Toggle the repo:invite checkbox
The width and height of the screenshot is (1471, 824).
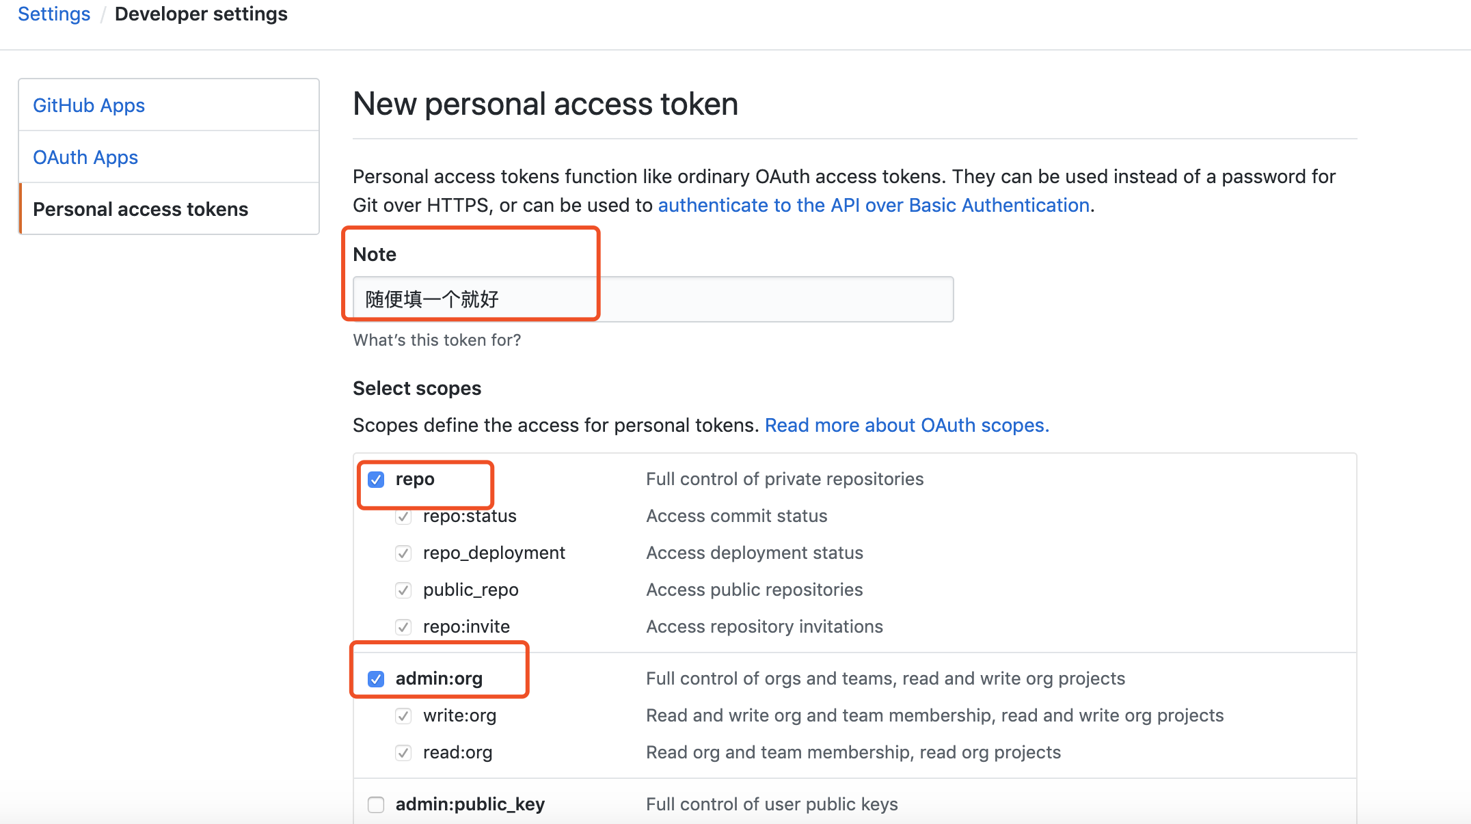[403, 627]
